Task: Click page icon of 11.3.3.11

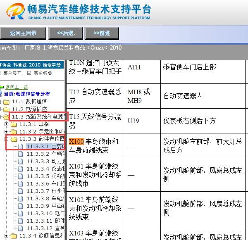Action: coord(20,221)
